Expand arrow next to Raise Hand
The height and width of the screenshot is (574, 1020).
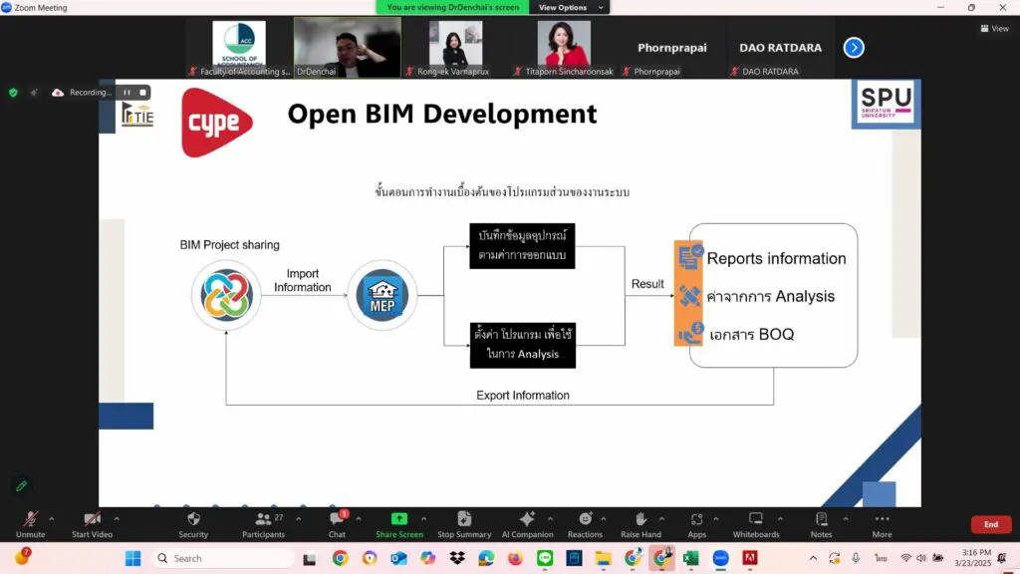point(661,518)
